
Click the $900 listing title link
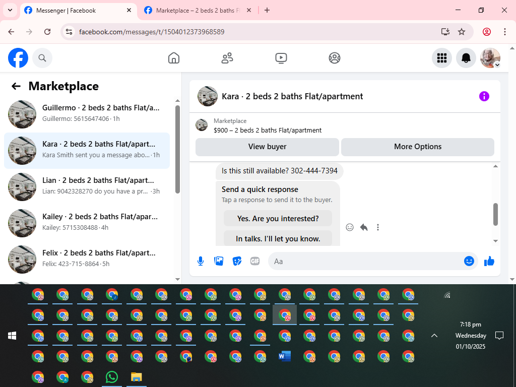click(268, 131)
